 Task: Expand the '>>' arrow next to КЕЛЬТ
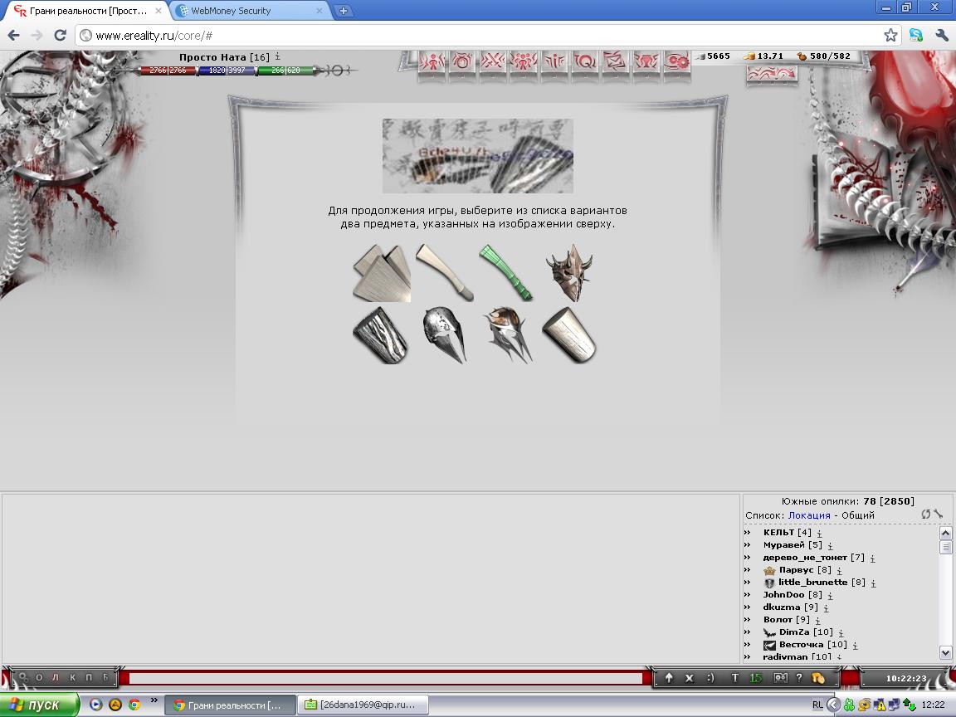click(747, 533)
